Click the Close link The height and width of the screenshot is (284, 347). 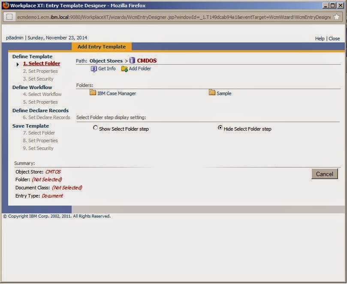(x=334, y=38)
